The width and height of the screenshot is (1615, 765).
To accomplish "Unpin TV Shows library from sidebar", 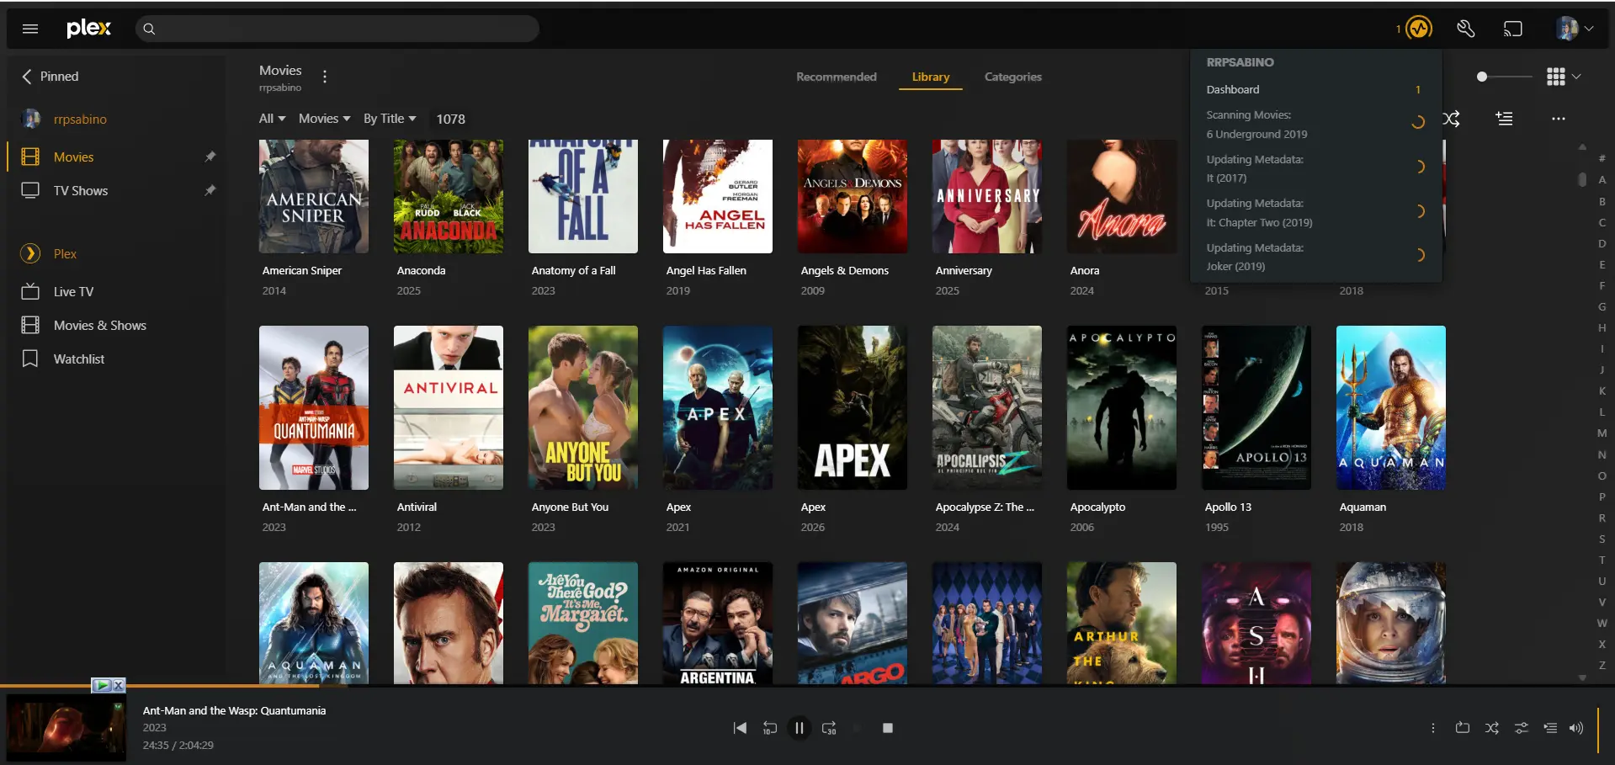I will (x=210, y=190).
